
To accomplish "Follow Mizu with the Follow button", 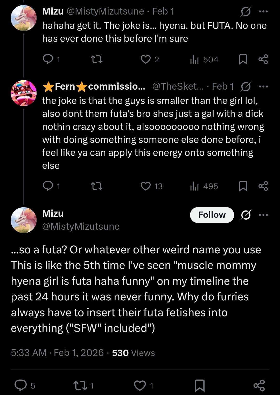I will coord(212,215).
